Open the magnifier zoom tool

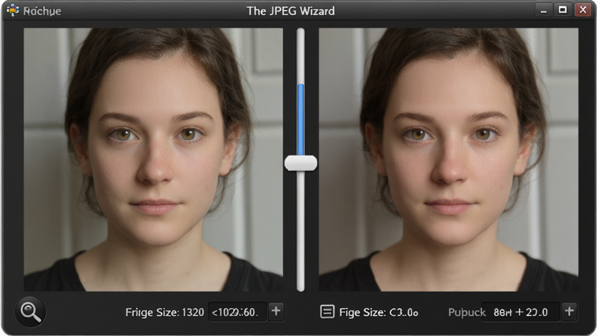click(x=30, y=312)
